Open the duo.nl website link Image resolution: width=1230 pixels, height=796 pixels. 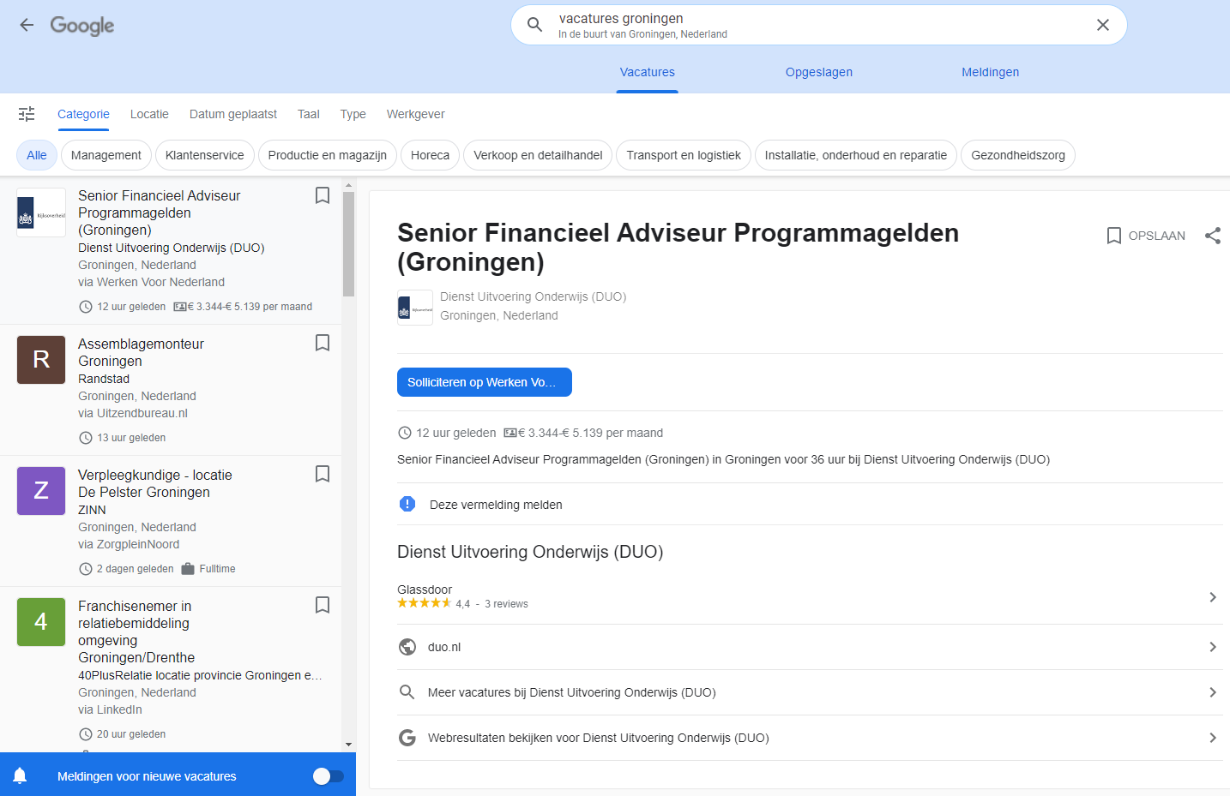444,647
